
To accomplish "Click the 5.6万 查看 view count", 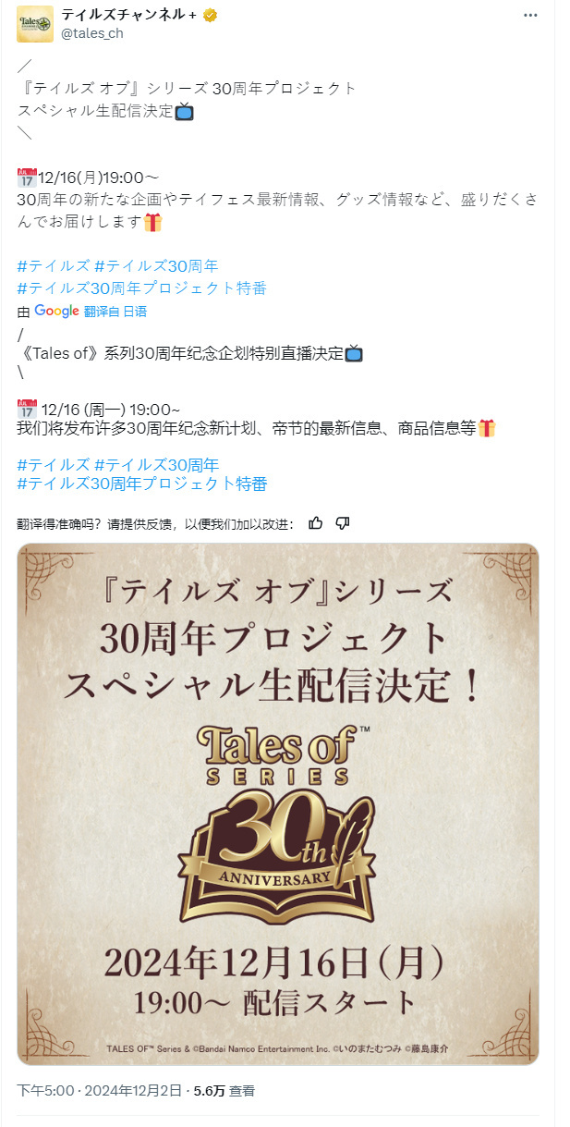I will pyautogui.click(x=224, y=1091).
